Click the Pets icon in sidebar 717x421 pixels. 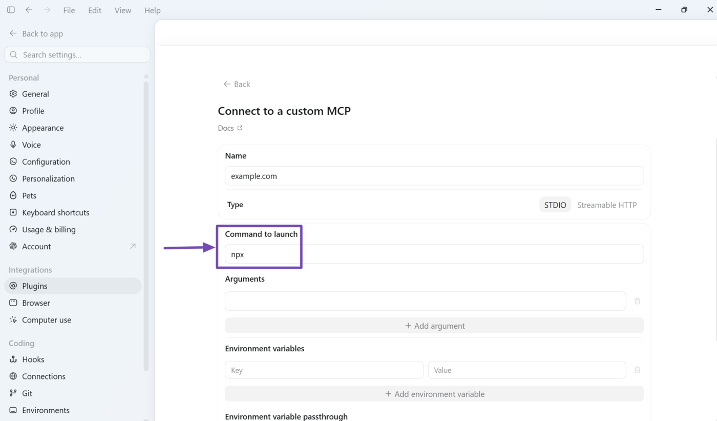tap(13, 195)
